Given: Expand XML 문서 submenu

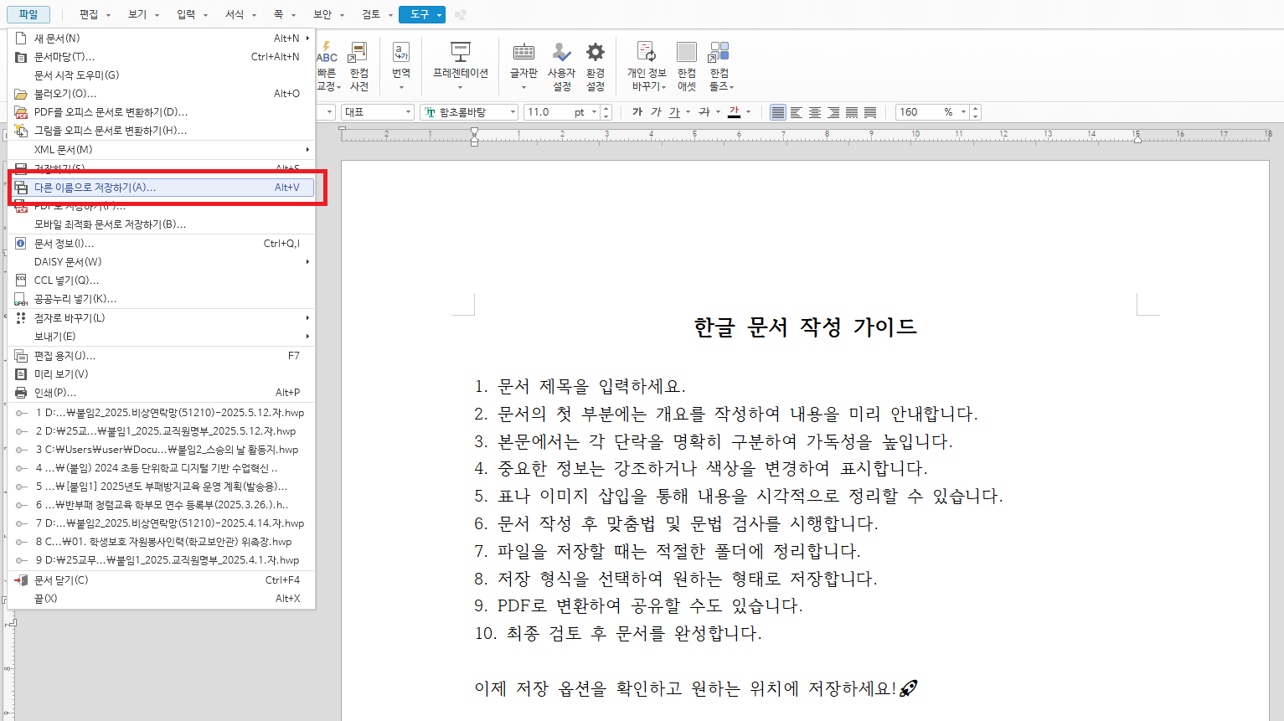Looking at the screenshot, I should (x=162, y=150).
